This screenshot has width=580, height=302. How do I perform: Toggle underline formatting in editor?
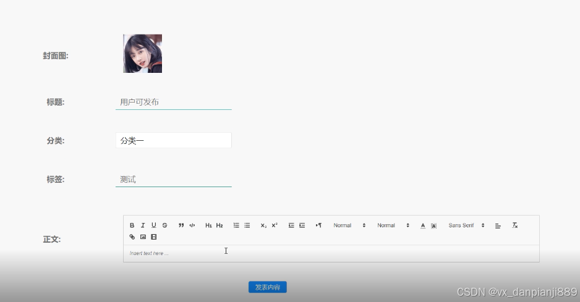click(154, 225)
